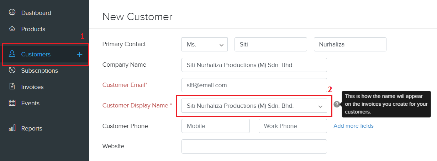Open the salutation dropdown showing Ms.
The image size is (437, 161).
pyautogui.click(x=204, y=45)
